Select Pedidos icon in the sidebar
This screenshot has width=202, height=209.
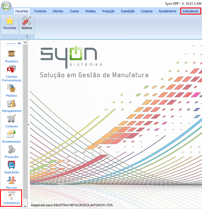[x=11, y=88]
